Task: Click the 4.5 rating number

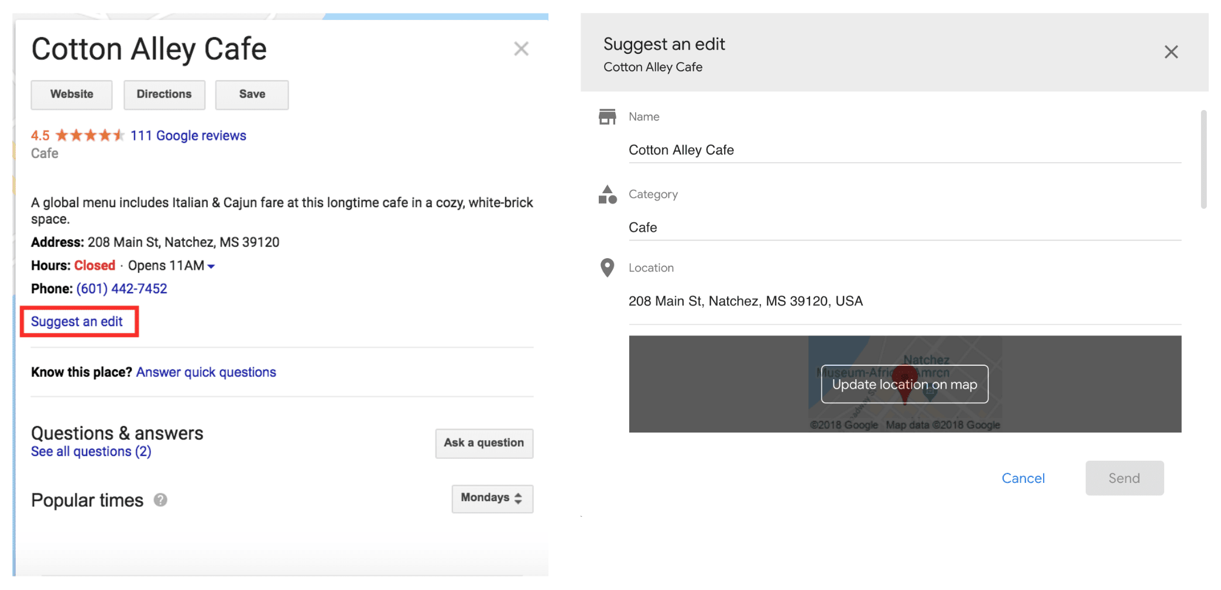Action: [40, 136]
